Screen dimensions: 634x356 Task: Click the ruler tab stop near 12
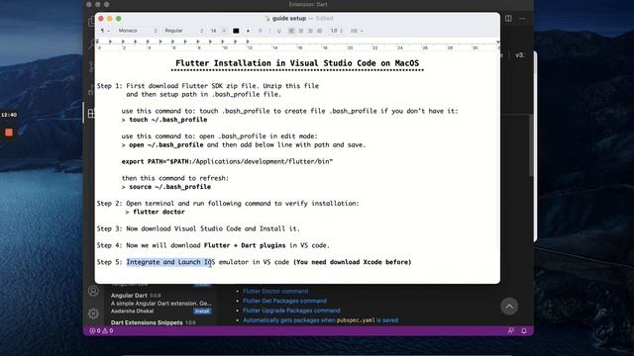(248, 42)
